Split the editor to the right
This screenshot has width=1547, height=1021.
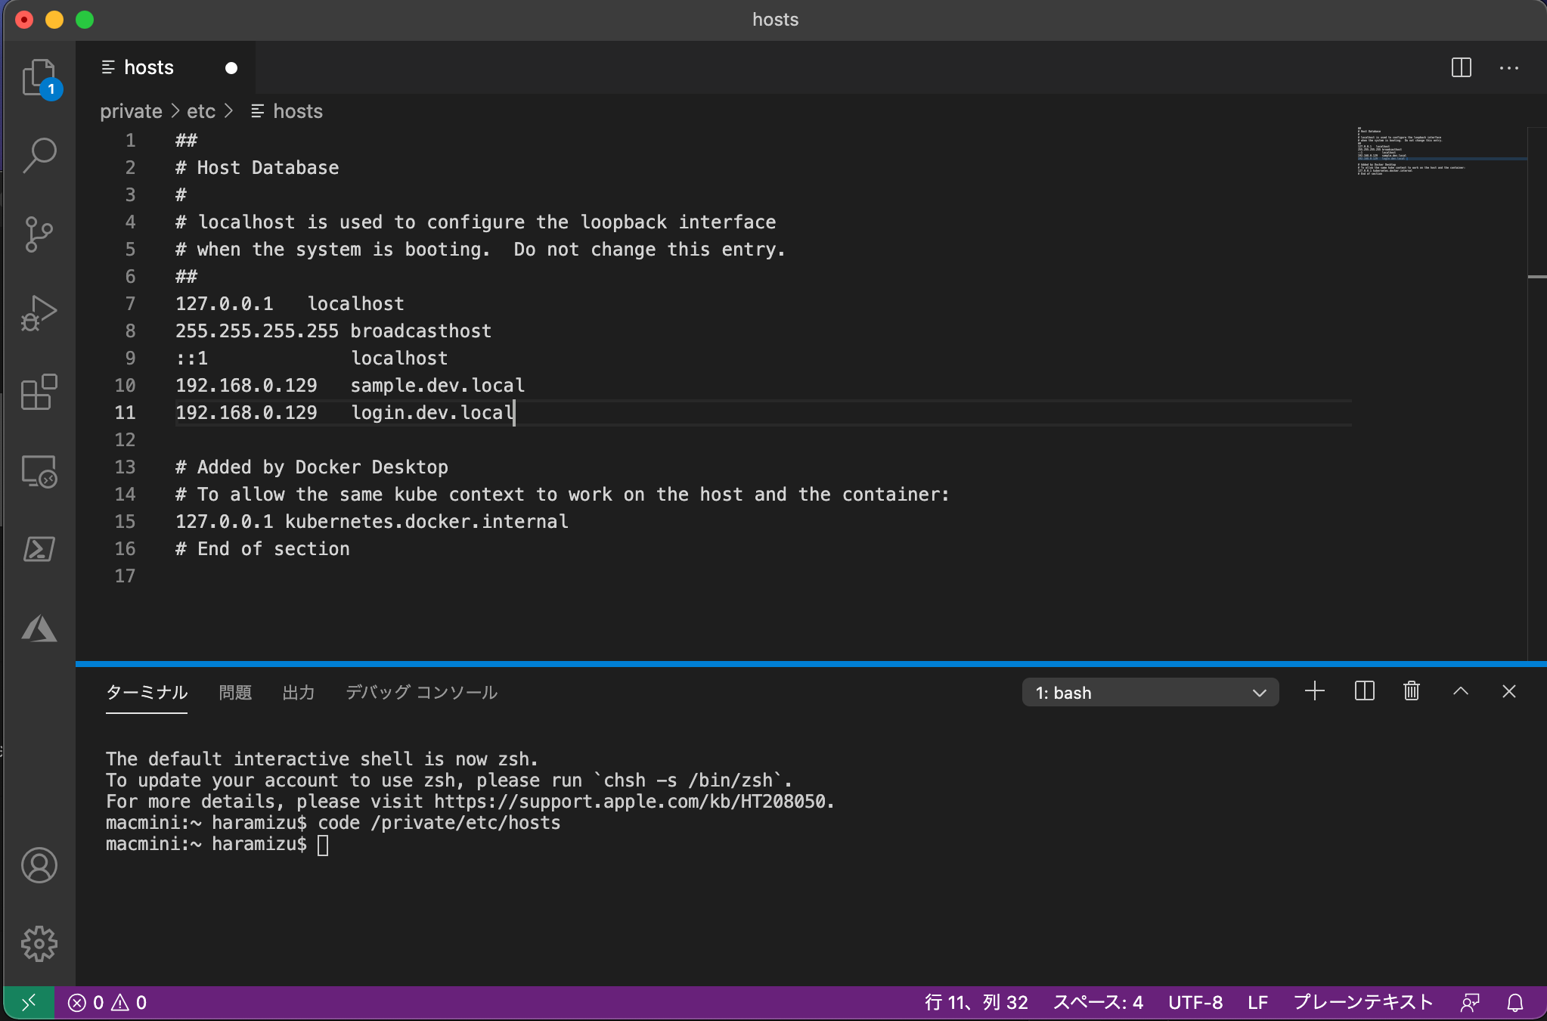tap(1462, 67)
